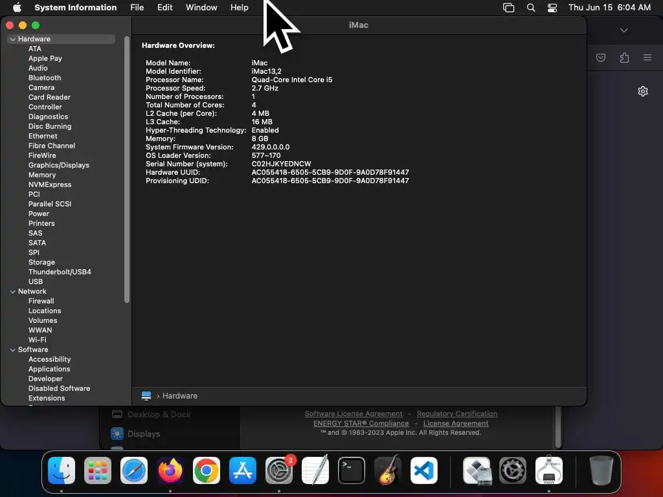Image resolution: width=663 pixels, height=497 pixels.
Task: Select Apple Pay in the sidebar
Action: tap(45, 58)
